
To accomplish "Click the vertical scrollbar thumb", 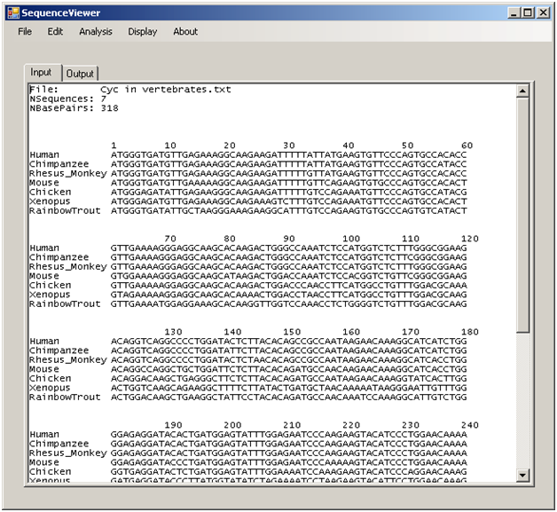I will pyautogui.click(x=522, y=213).
